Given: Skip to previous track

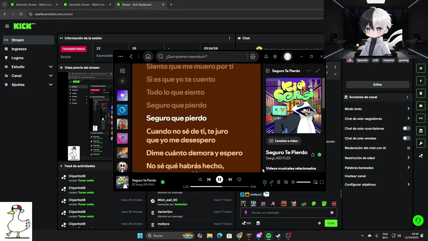Looking at the screenshot, I should point(209,179).
